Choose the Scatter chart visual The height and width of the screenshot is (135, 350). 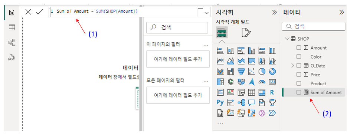click(252, 72)
